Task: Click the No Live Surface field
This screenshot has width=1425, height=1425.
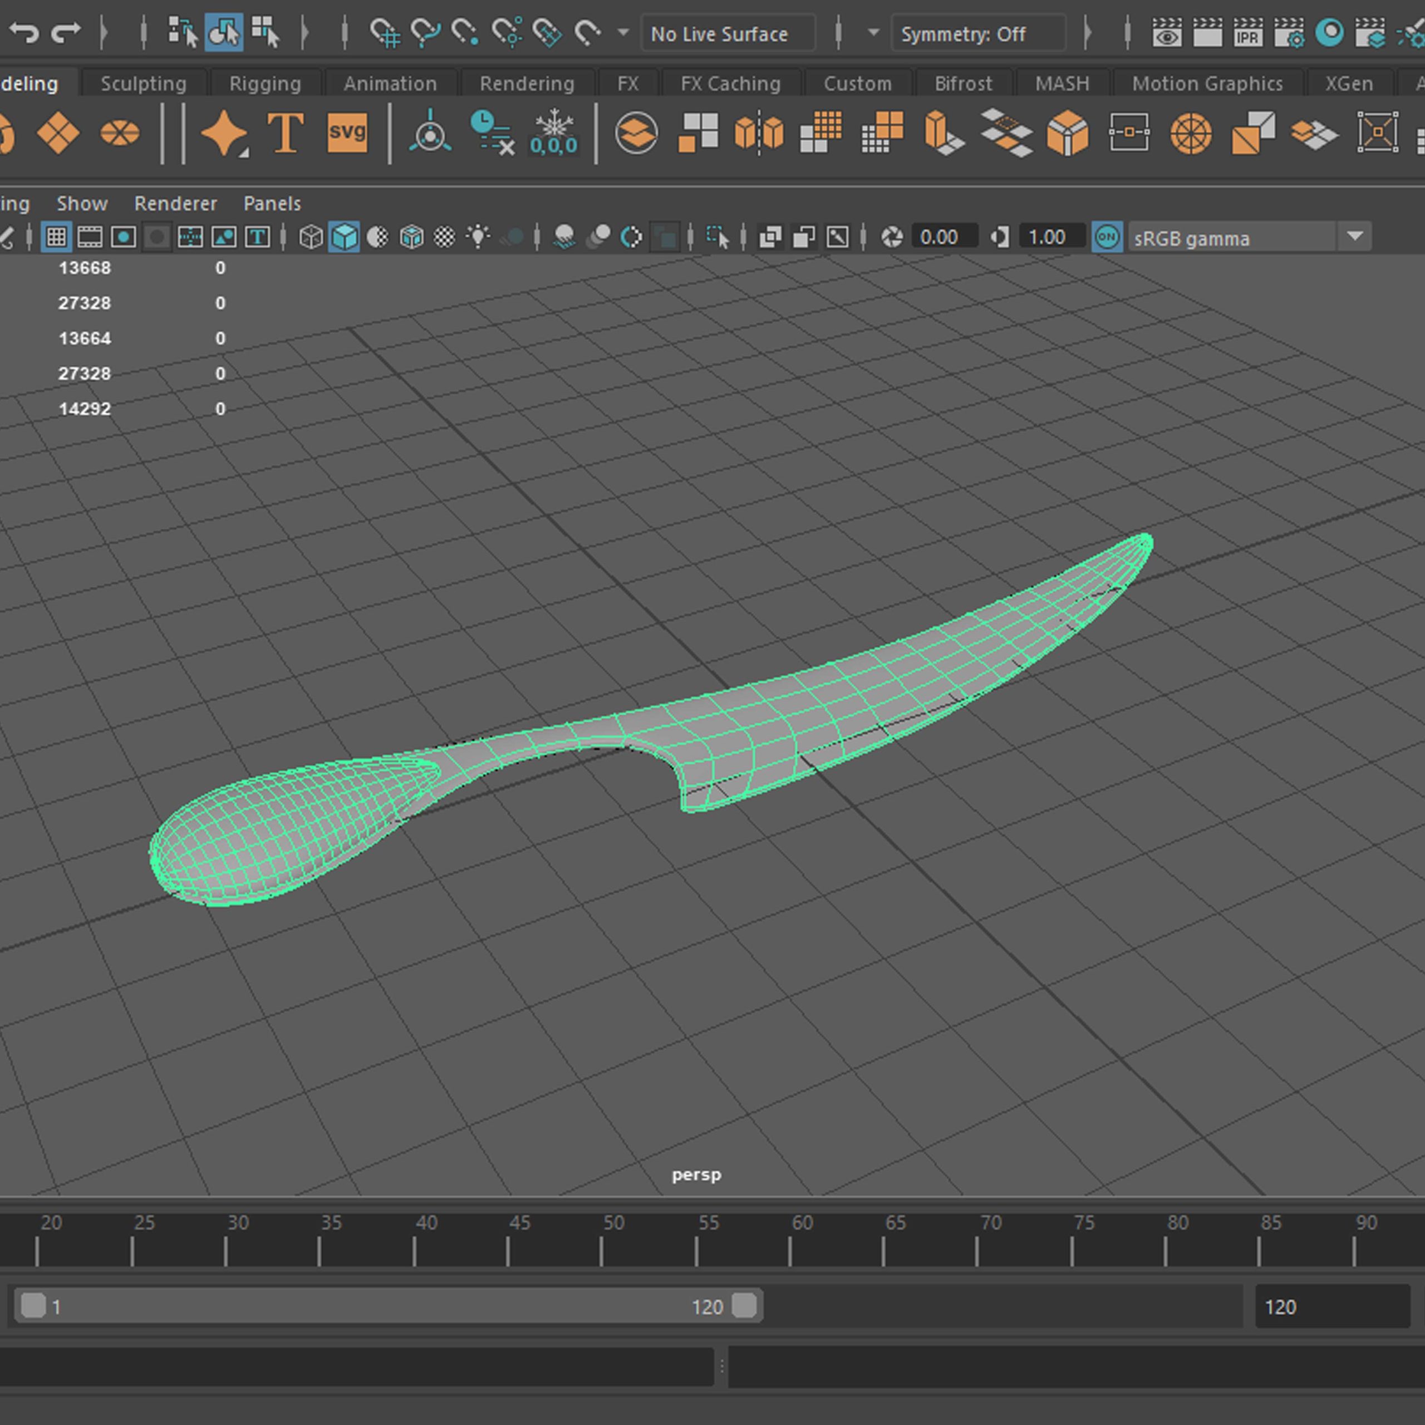Action: 729,34
